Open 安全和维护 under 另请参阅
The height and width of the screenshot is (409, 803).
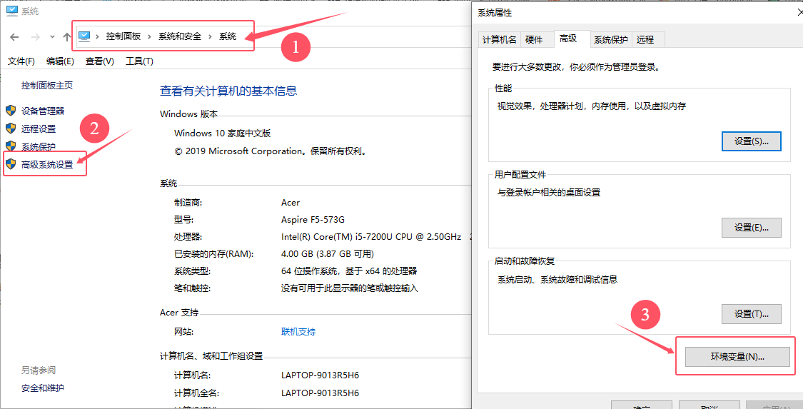pyautogui.click(x=43, y=388)
